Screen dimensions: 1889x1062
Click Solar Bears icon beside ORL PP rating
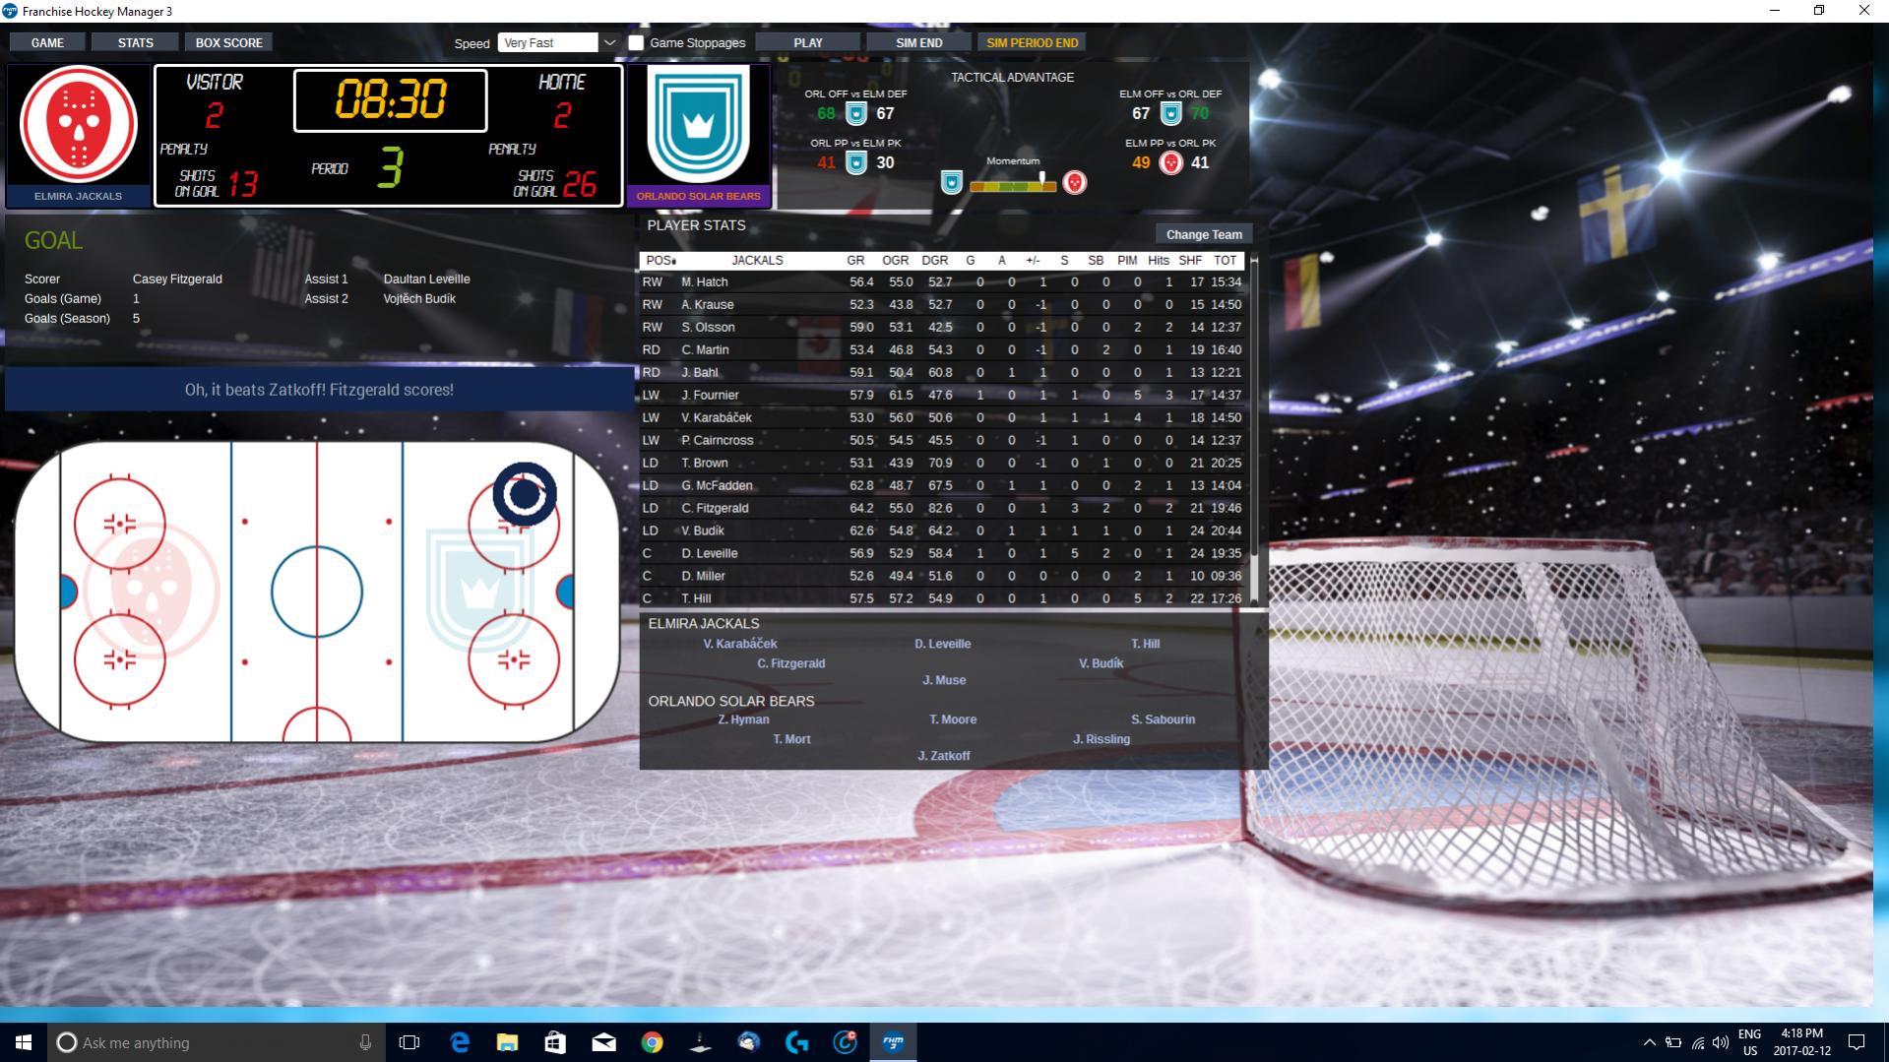pyautogui.click(x=856, y=163)
